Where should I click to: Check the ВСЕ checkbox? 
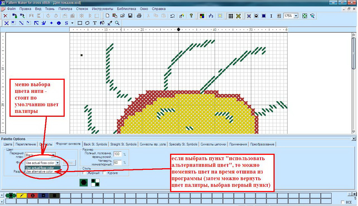343,202
